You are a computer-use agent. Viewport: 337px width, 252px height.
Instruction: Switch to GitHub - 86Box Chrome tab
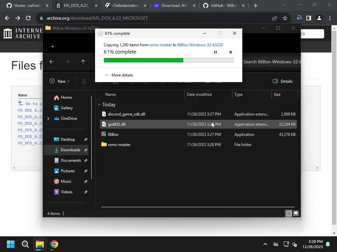(223, 6)
